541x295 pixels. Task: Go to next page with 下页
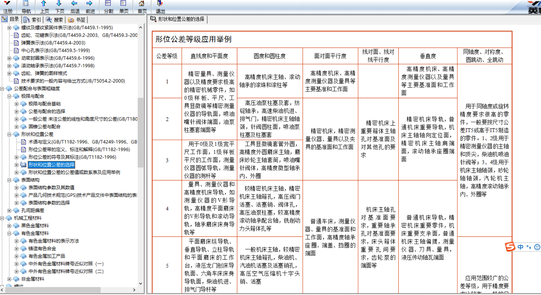click(60, 7)
